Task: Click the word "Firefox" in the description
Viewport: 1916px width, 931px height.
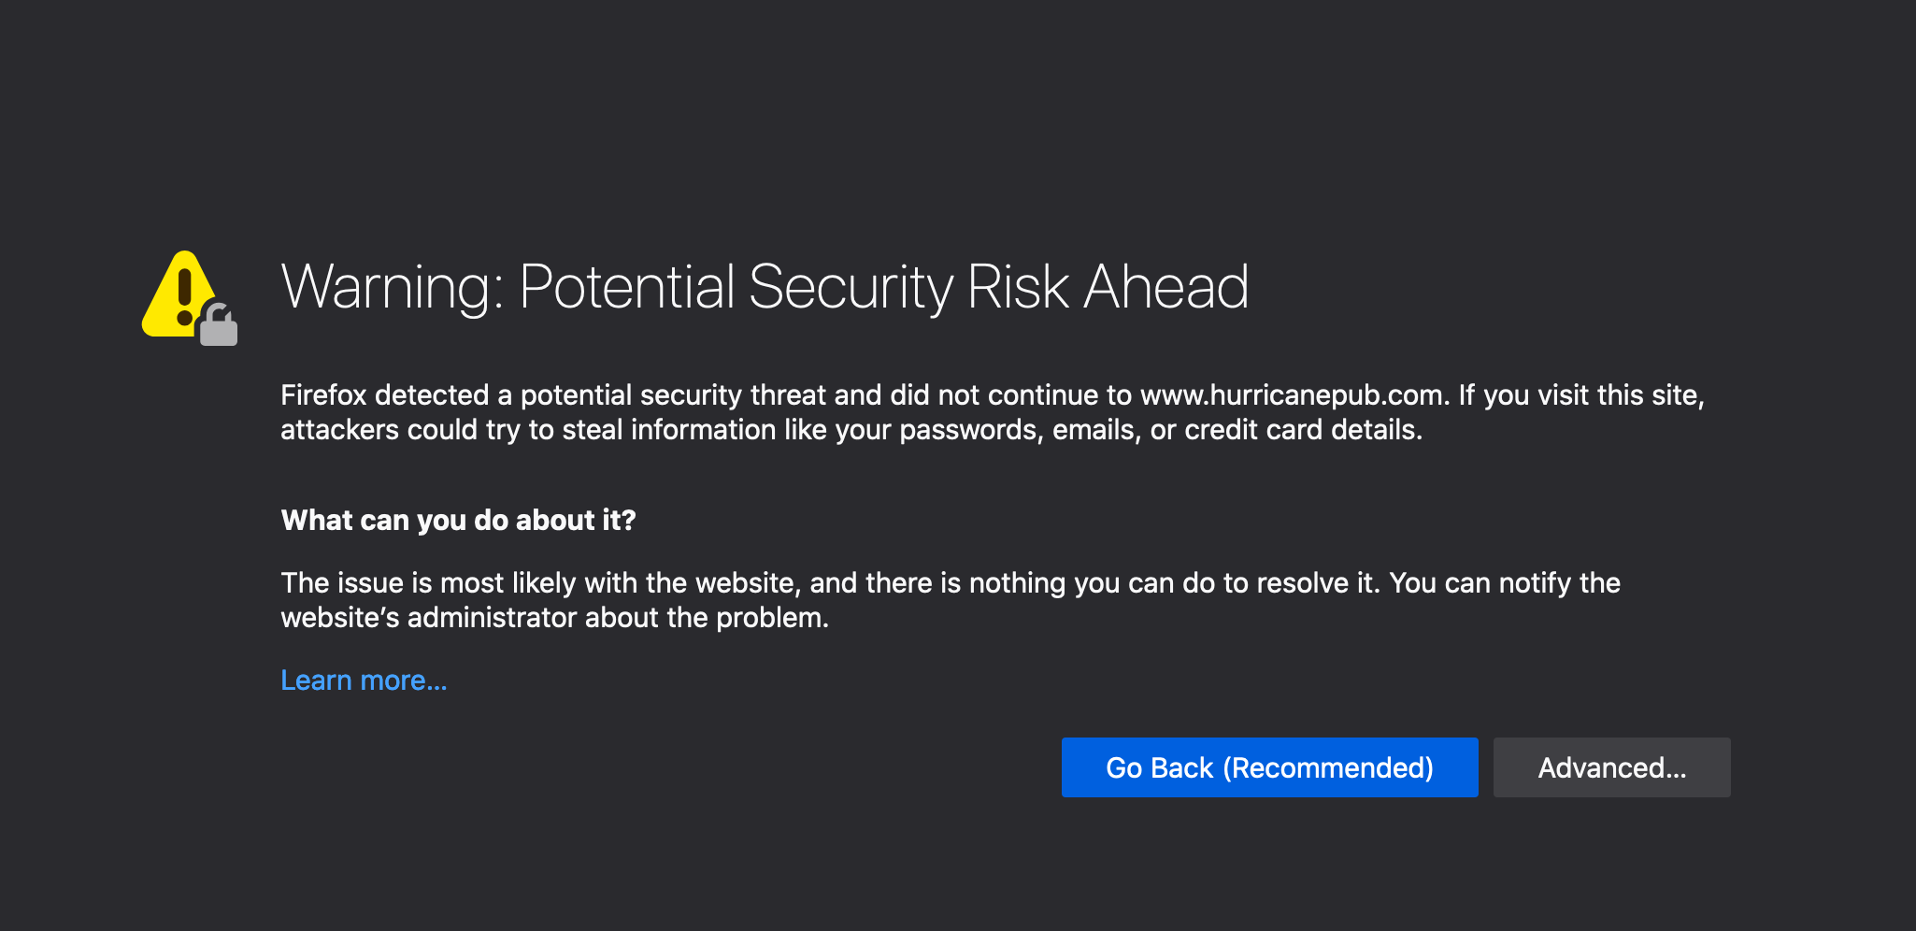Action: (323, 395)
